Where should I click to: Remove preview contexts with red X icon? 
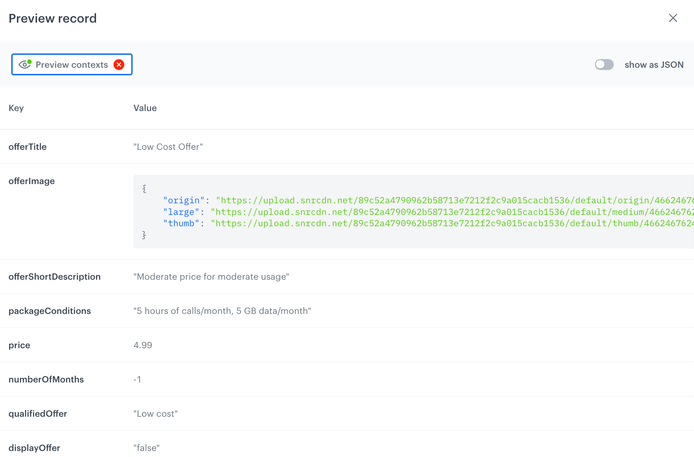pyautogui.click(x=119, y=65)
